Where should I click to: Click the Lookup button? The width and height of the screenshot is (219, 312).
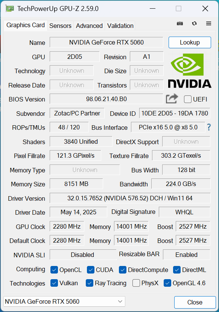(190, 42)
